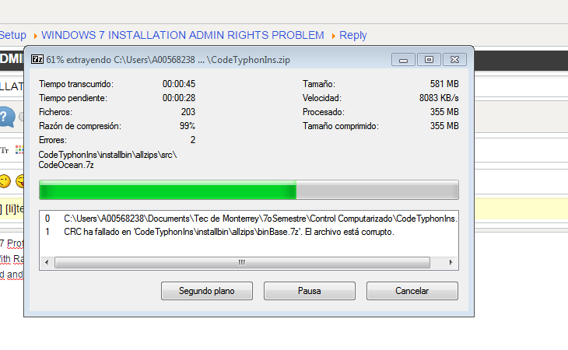
Task: Click the text size Tr icon in the editor
Action: (x=5, y=150)
